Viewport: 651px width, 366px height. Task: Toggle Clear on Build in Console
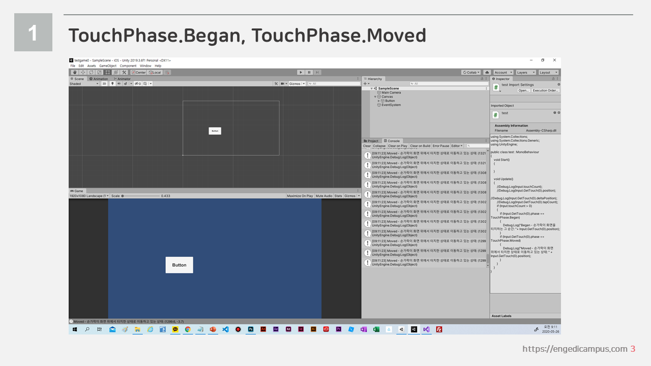420,146
